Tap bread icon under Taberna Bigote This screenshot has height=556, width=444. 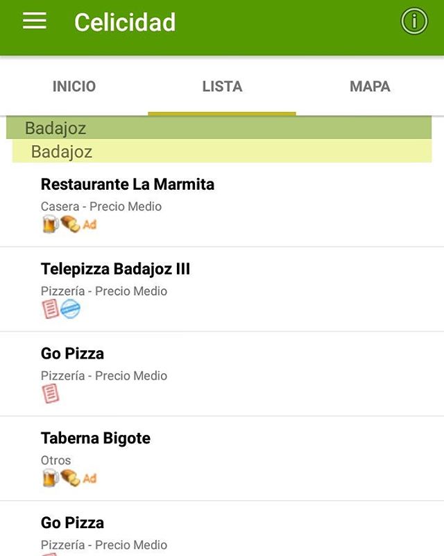coord(69,477)
